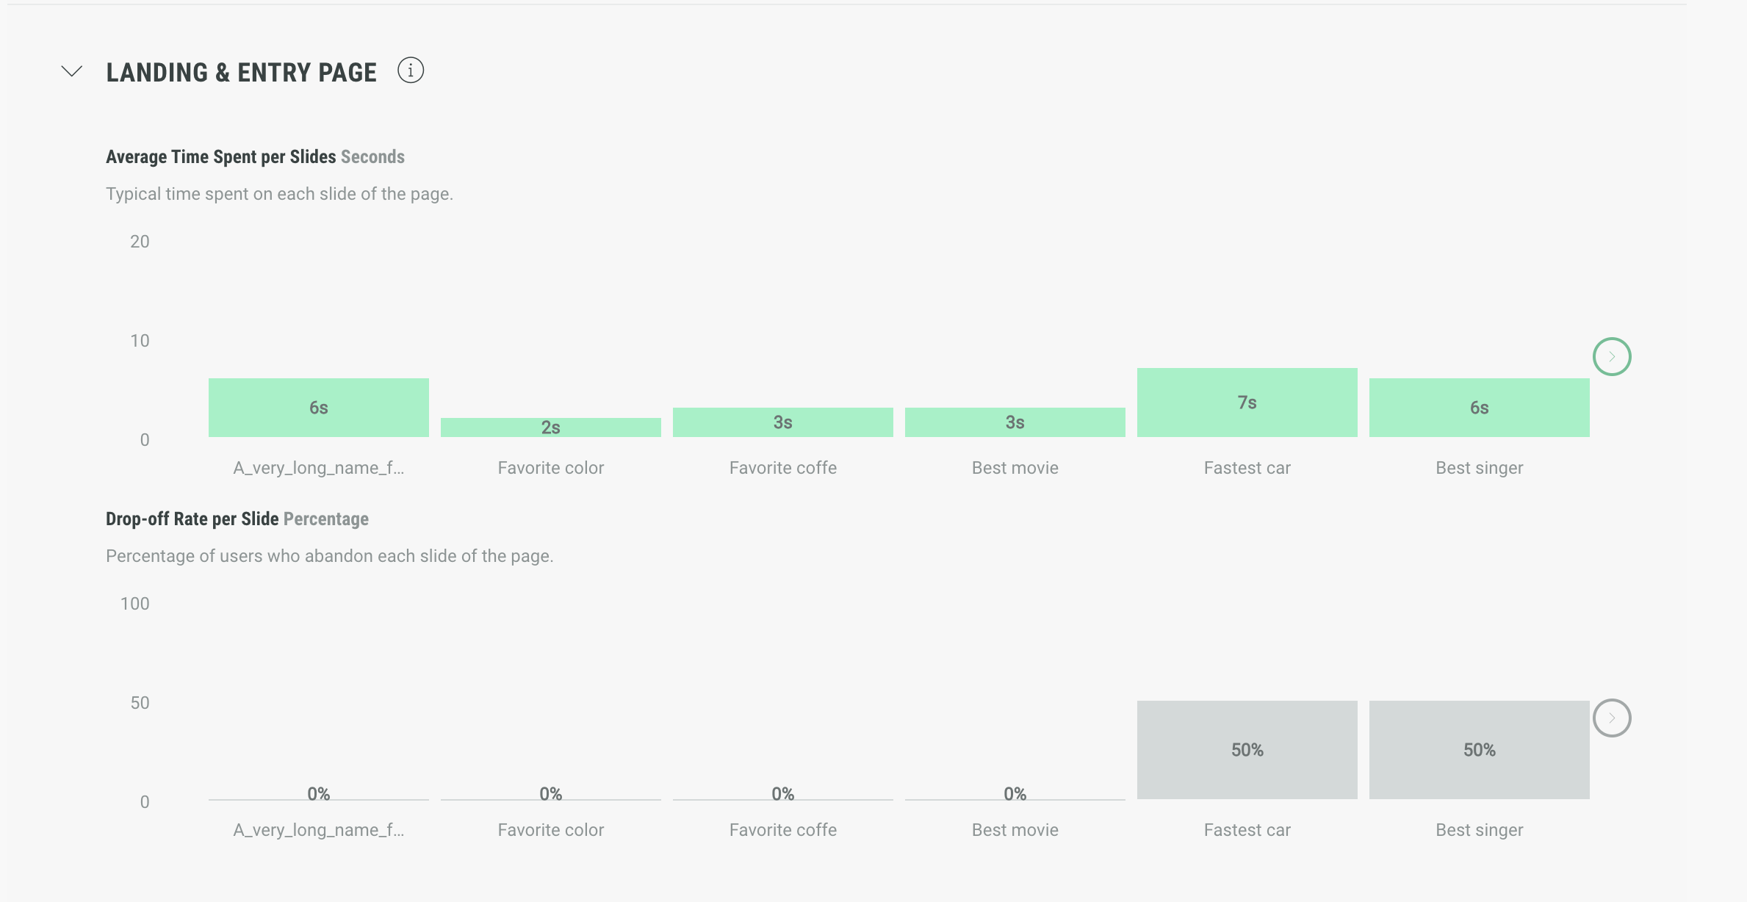Screen dimensions: 1747x902
Task: Click the 0% Best movie drop-off bar
Action: (1015, 798)
